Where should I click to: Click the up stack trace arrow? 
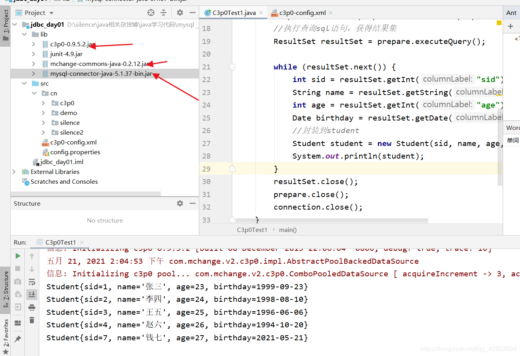click(x=32, y=256)
